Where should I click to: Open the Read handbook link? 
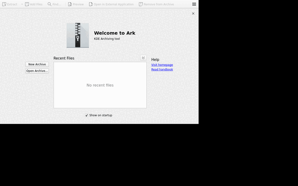coord(162,70)
